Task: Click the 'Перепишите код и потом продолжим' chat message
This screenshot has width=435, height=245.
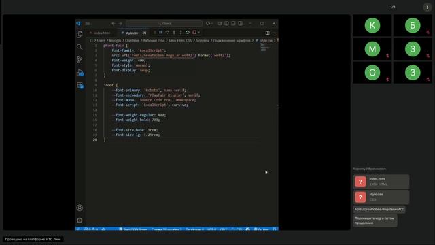Action: (x=375, y=220)
